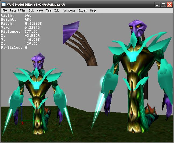The width and height of the screenshot is (174, 143).
Task: Open the Windows menu
Action: click(x=70, y=10)
